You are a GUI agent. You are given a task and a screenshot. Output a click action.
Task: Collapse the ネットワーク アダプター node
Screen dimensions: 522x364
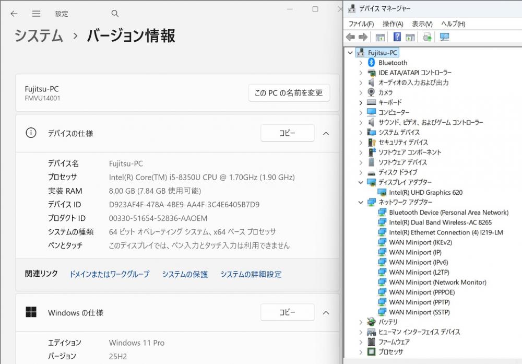[361, 202]
